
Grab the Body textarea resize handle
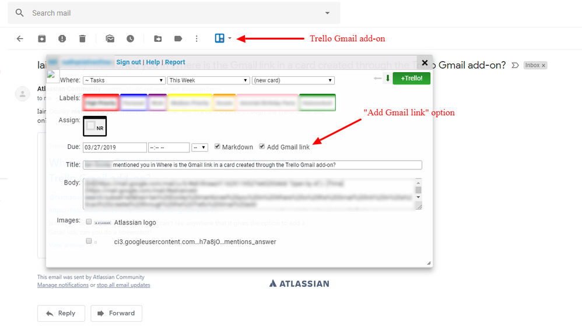(x=419, y=207)
